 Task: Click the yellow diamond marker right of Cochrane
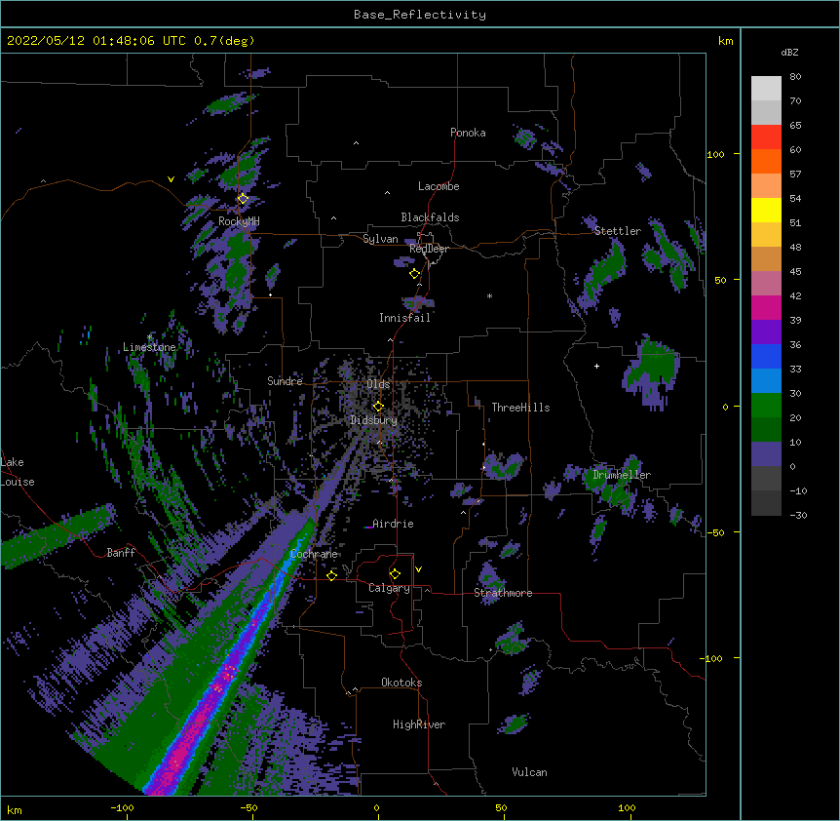331,575
